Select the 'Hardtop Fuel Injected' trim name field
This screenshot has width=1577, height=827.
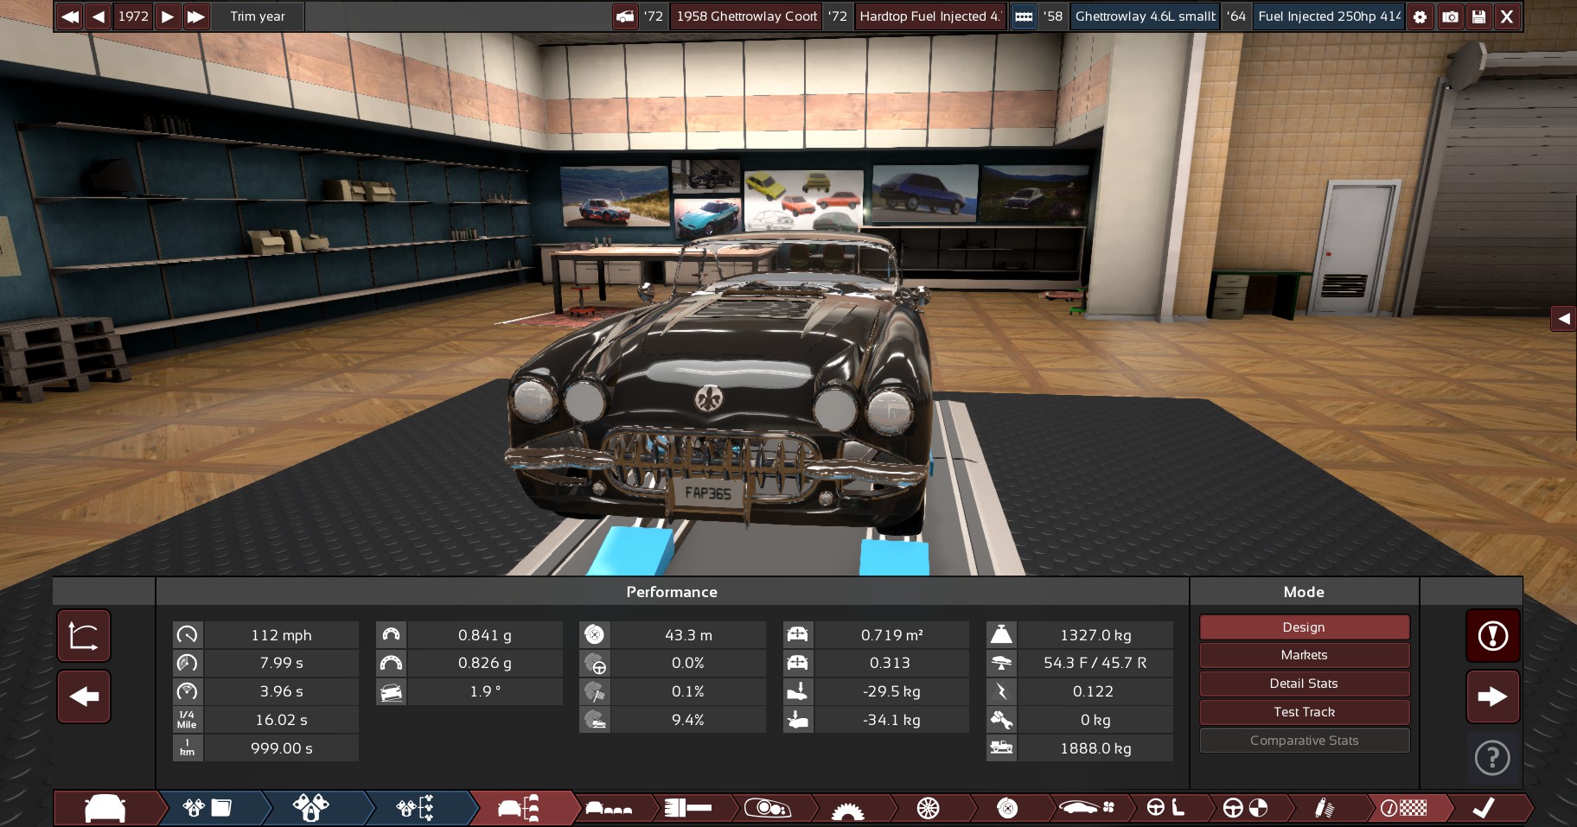click(929, 16)
